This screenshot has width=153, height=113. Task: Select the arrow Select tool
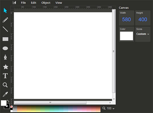point(5,10)
